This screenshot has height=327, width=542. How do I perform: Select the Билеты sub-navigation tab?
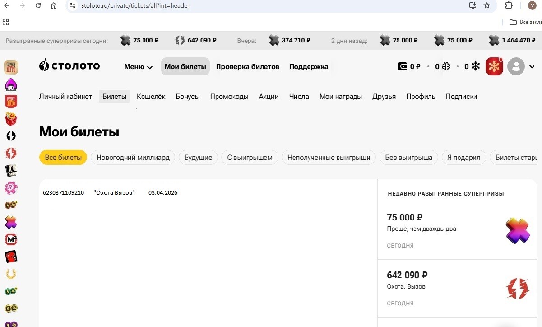point(114,96)
